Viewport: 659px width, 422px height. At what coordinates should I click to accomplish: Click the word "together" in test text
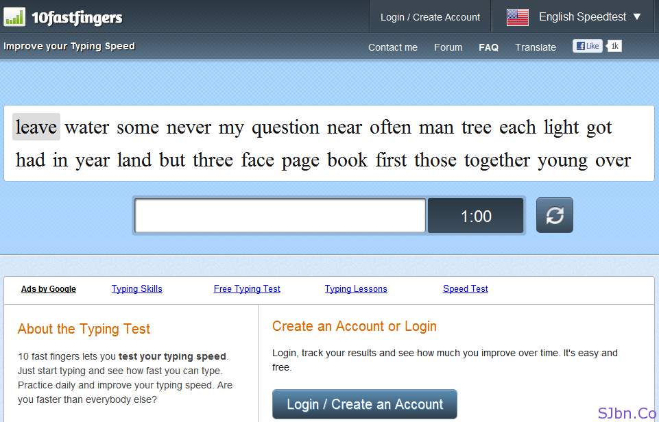tap(496, 161)
